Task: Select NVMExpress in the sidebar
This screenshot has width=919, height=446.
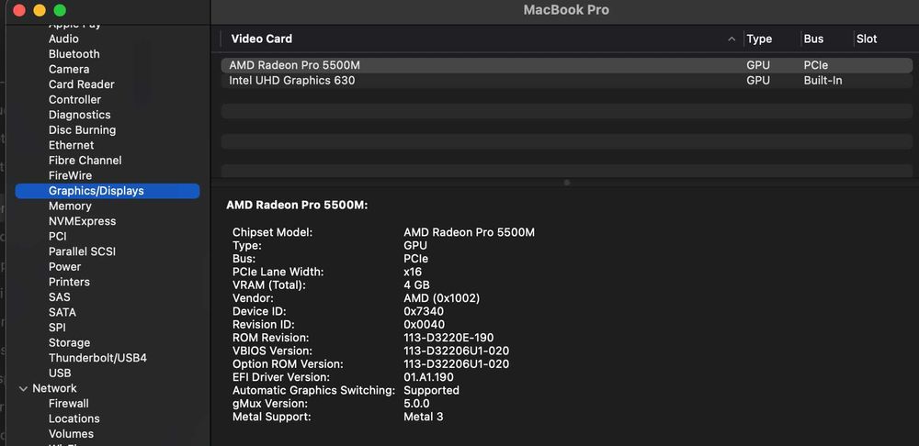Action: 82,221
